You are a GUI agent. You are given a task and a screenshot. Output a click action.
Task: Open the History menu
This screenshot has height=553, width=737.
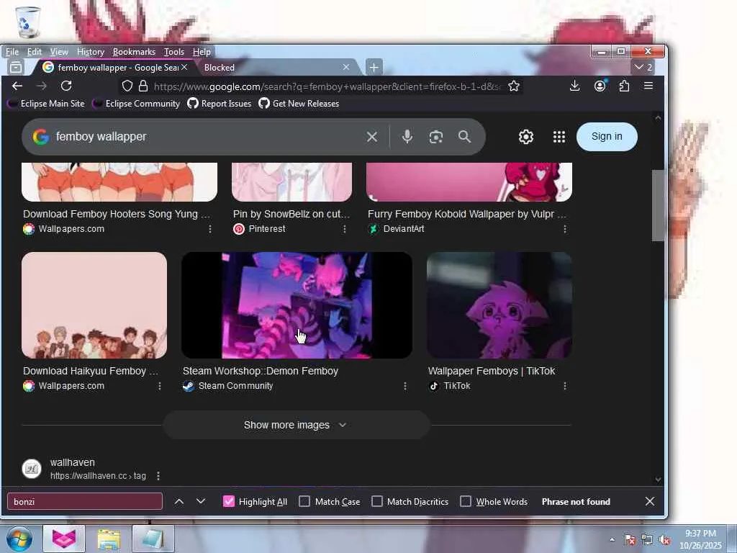(x=90, y=52)
